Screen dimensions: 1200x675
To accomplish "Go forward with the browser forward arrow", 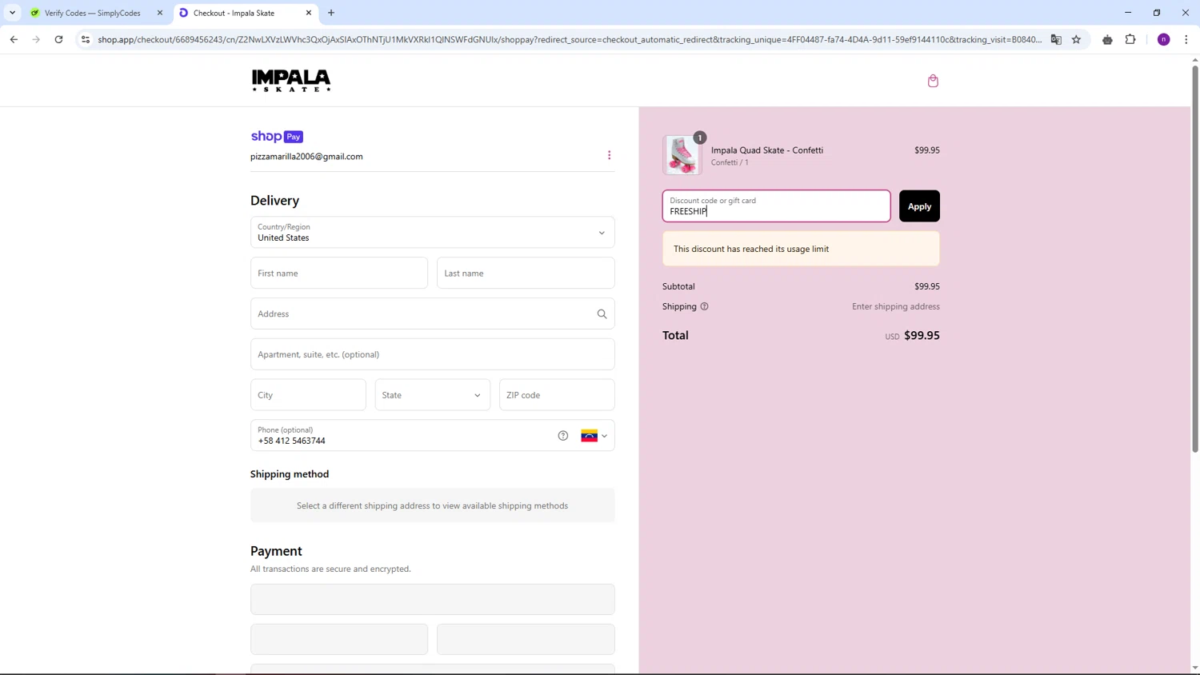I will click(x=36, y=39).
